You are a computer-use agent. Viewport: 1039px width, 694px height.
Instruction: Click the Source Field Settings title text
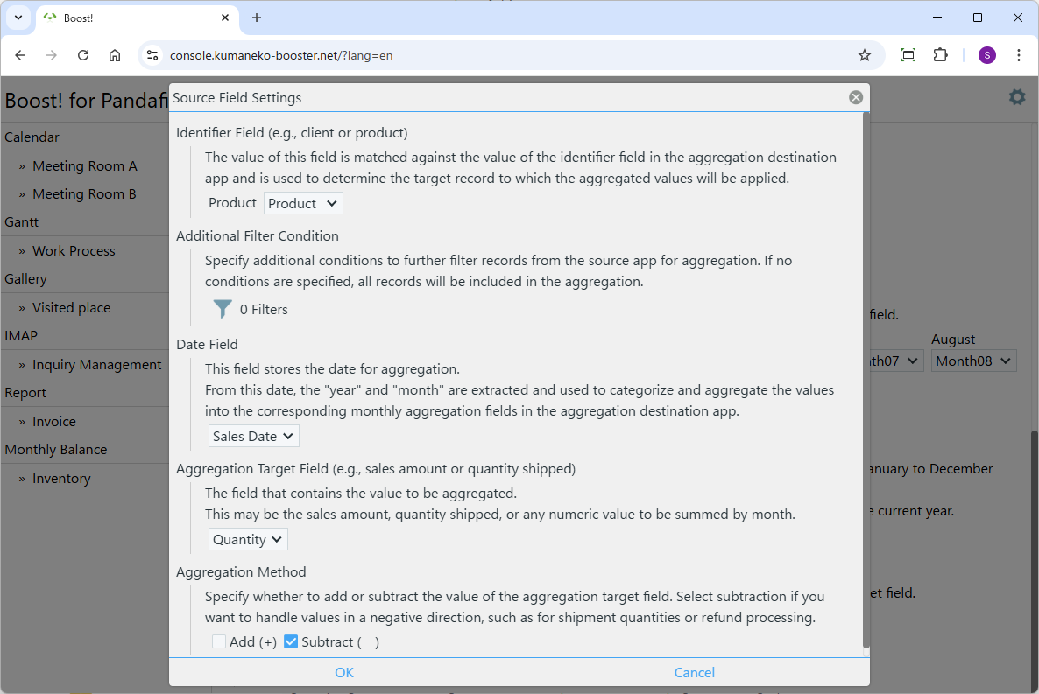coord(237,97)
